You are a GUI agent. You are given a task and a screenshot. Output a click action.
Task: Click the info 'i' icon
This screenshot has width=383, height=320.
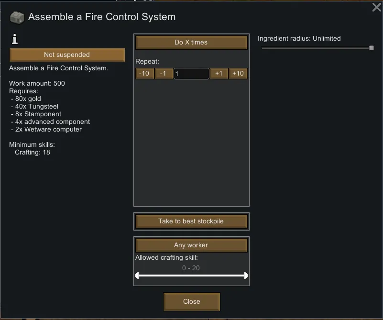click(14, 40)
